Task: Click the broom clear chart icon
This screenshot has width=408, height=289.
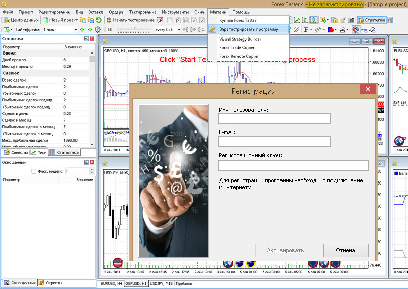Action: 343,20
